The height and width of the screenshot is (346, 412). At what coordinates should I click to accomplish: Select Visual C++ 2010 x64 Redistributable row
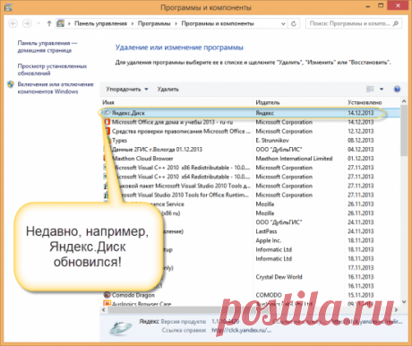(250, 177)
